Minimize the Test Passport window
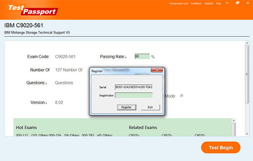Screen dimensions: 253x161 coord(227,3)
